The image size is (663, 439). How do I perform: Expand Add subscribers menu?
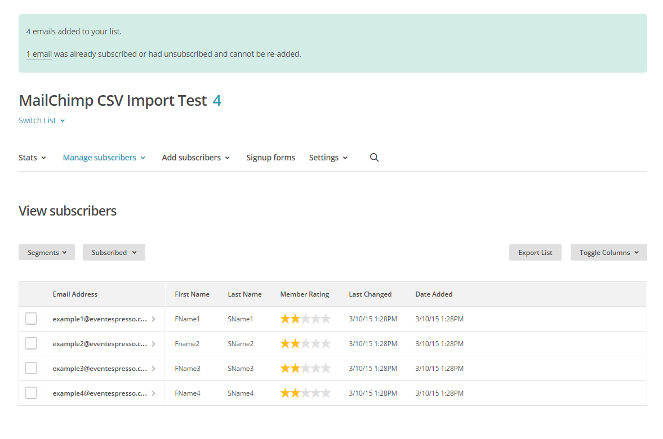click(x=196, y=158)
